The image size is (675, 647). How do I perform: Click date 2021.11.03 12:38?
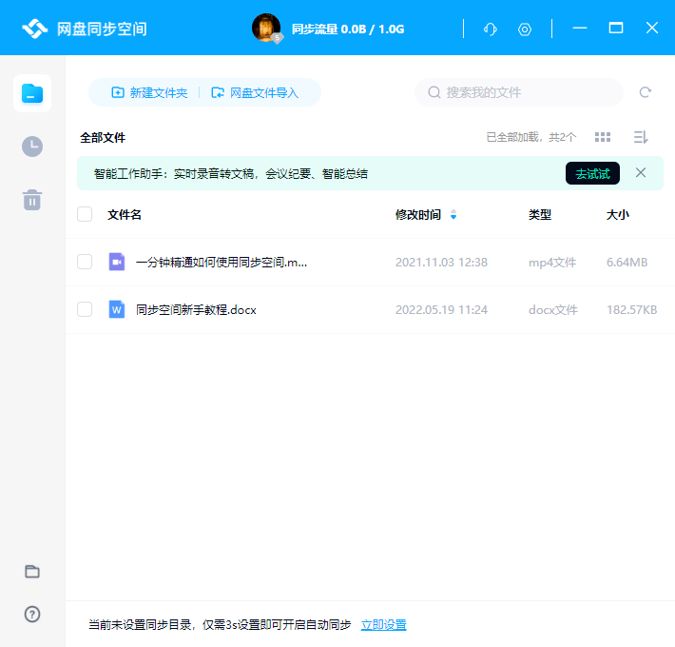441,263
